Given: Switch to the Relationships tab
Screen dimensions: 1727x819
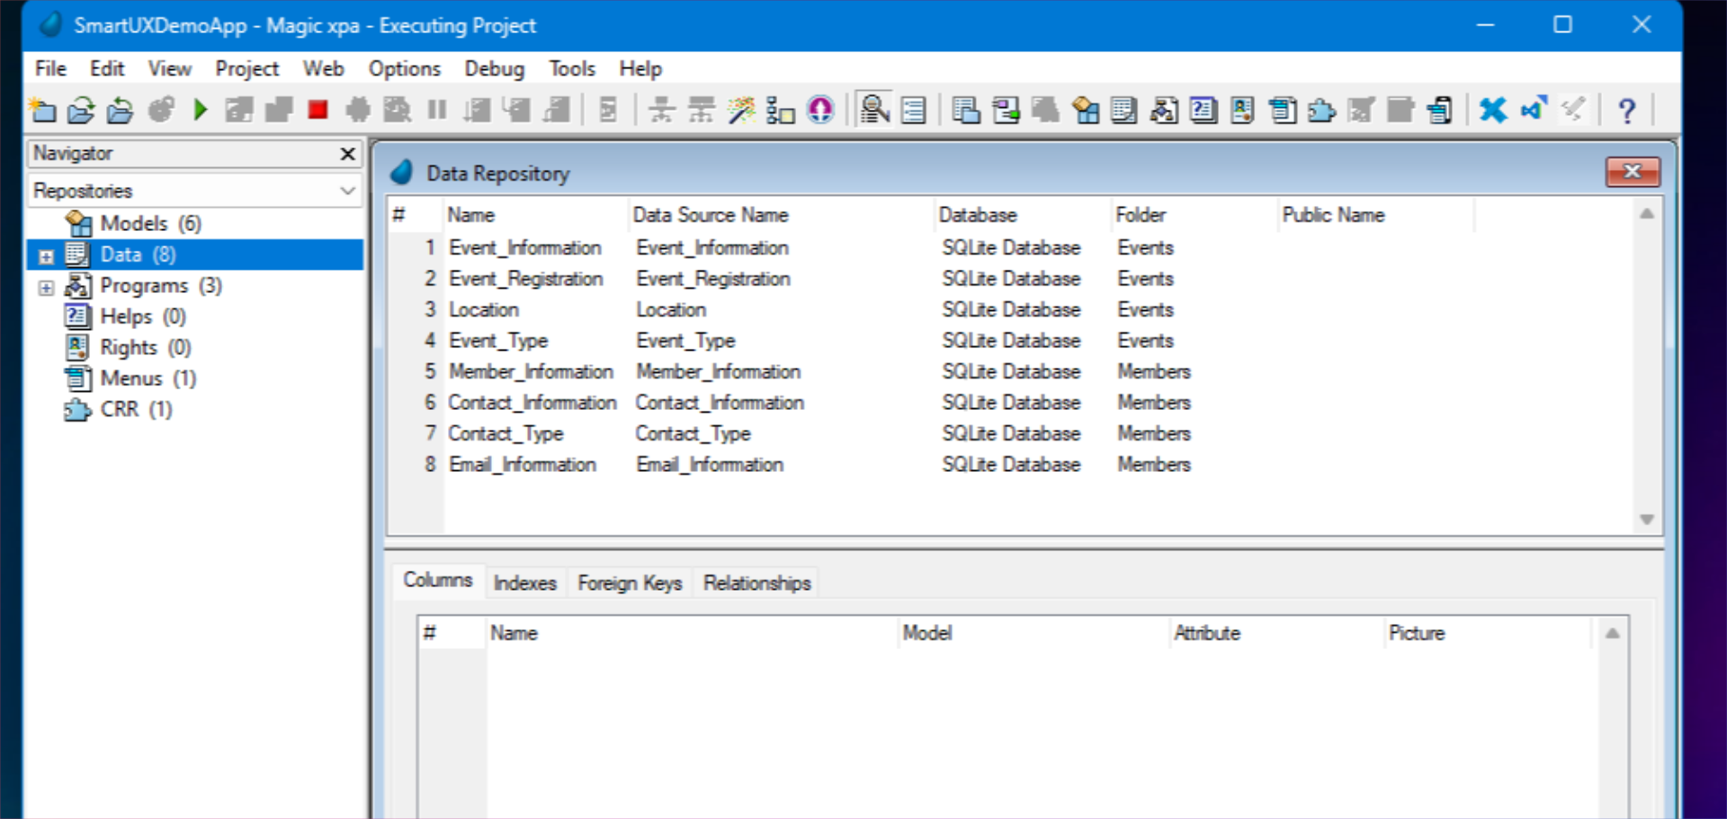Looking at the screenshot, I should coord(756,583).
